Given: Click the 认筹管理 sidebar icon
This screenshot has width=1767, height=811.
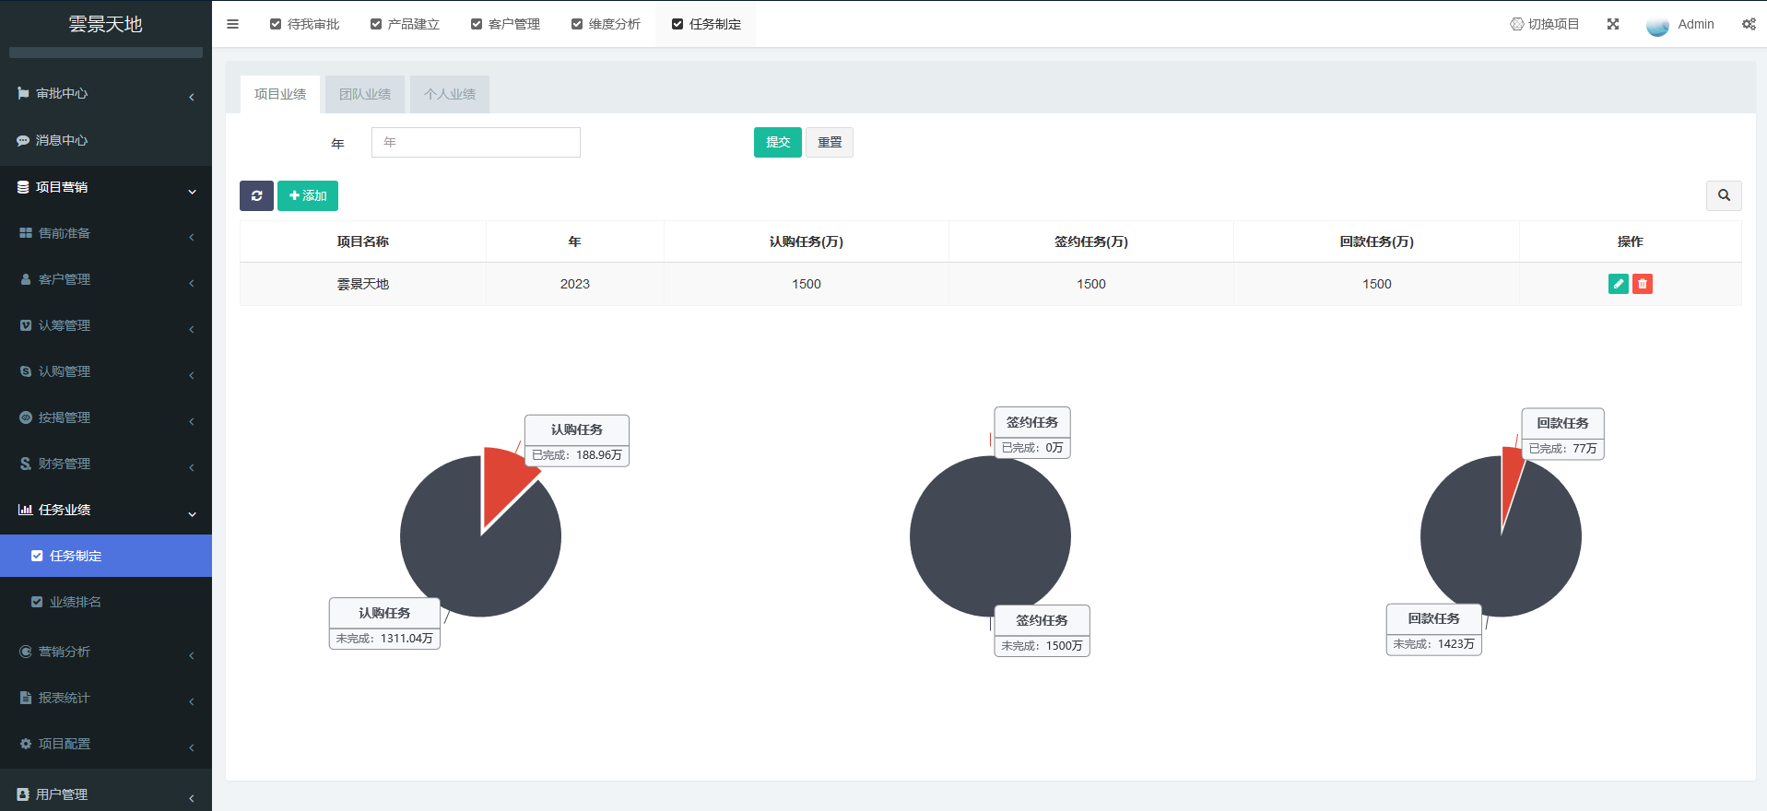Looking at the screenshot, I should (x=26, y=325).
